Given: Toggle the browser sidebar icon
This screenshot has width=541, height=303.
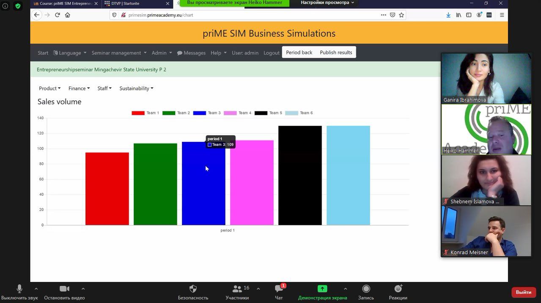Looking at the screenshot, I should 469,15.
